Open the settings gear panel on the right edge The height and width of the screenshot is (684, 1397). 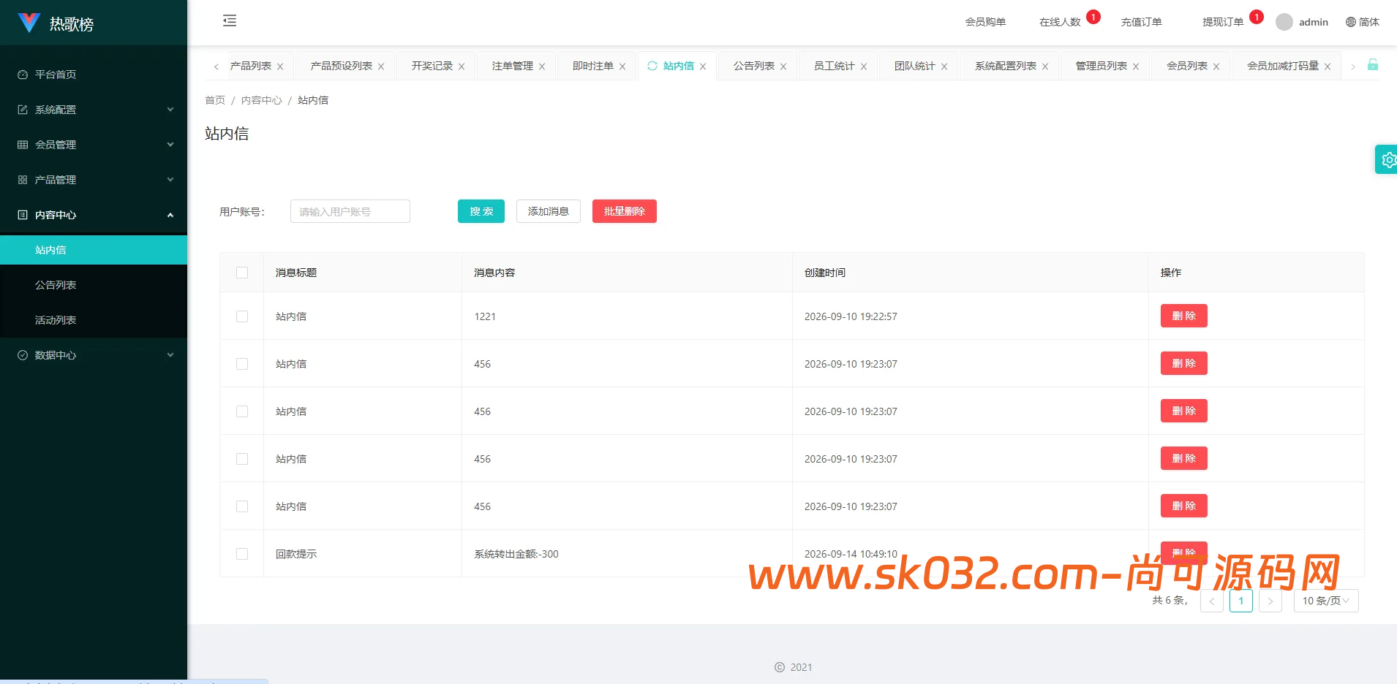pos(1387,159)
